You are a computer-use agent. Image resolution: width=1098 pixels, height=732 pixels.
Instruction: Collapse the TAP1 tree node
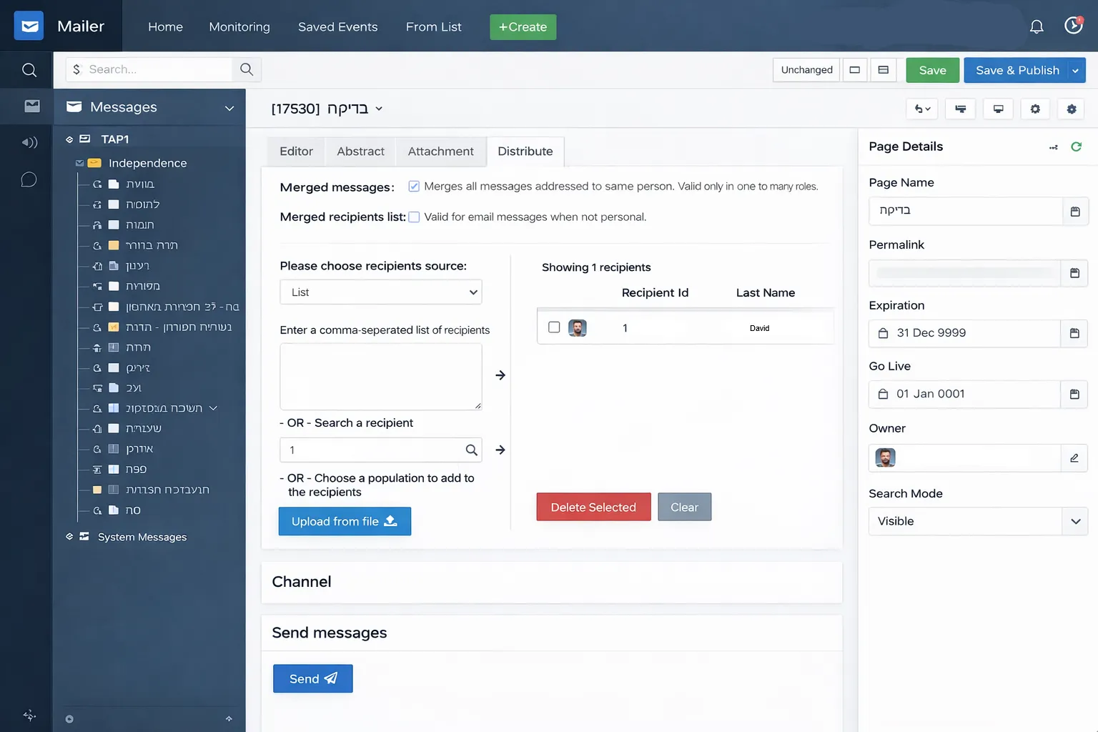tap(69, 139)
